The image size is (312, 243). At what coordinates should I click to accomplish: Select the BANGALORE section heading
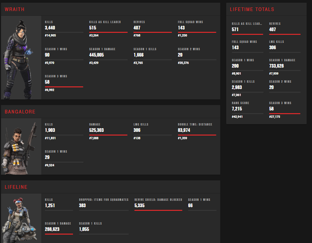(x=20, y=112)
